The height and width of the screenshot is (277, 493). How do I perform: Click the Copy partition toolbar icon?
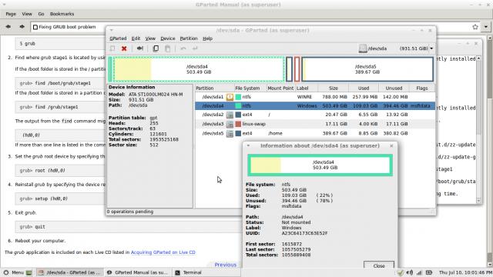tap(156, 48)
